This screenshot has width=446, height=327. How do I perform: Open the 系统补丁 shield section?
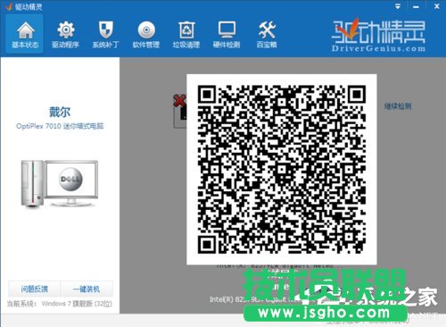(105, 35)
